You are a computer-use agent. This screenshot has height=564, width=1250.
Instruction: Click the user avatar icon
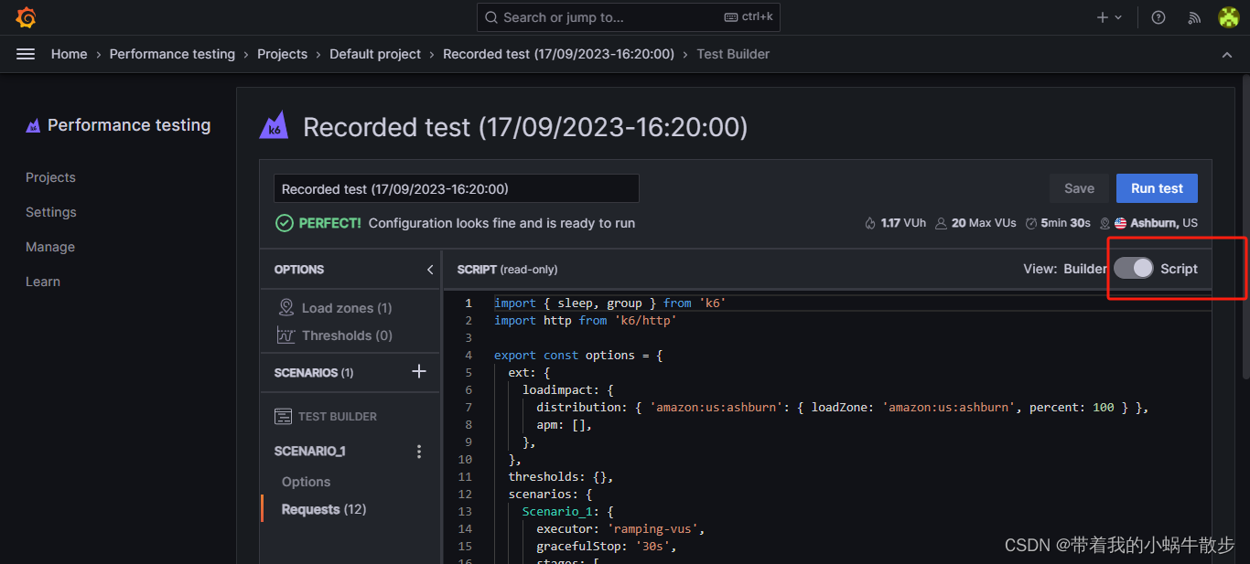click(1229, 17)
